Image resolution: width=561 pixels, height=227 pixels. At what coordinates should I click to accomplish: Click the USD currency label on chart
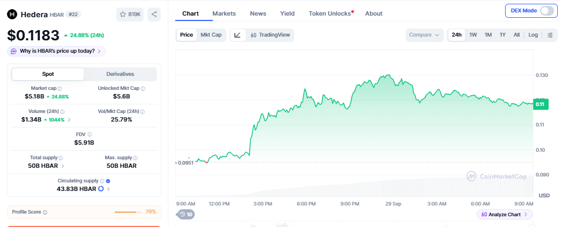tap(544, 195)
